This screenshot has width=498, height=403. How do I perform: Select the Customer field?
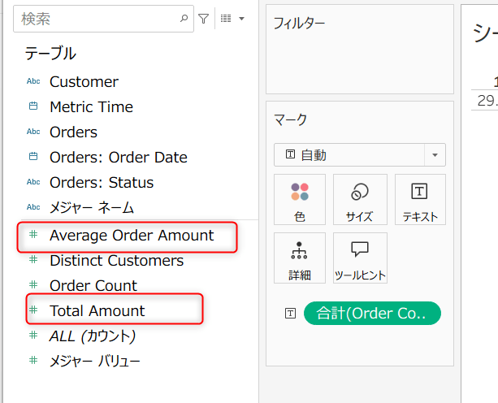coord(84,81)
